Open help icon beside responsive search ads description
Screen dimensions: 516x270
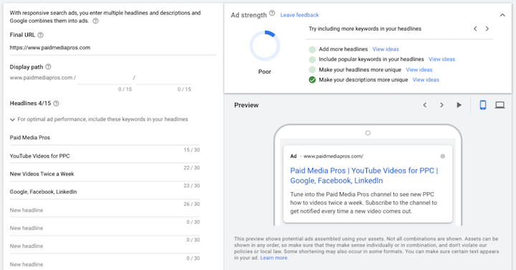(95, 21)
